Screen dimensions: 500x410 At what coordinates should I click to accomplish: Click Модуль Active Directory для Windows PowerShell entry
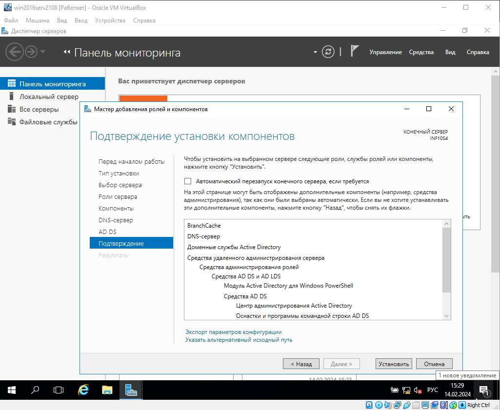click(288, 286)
